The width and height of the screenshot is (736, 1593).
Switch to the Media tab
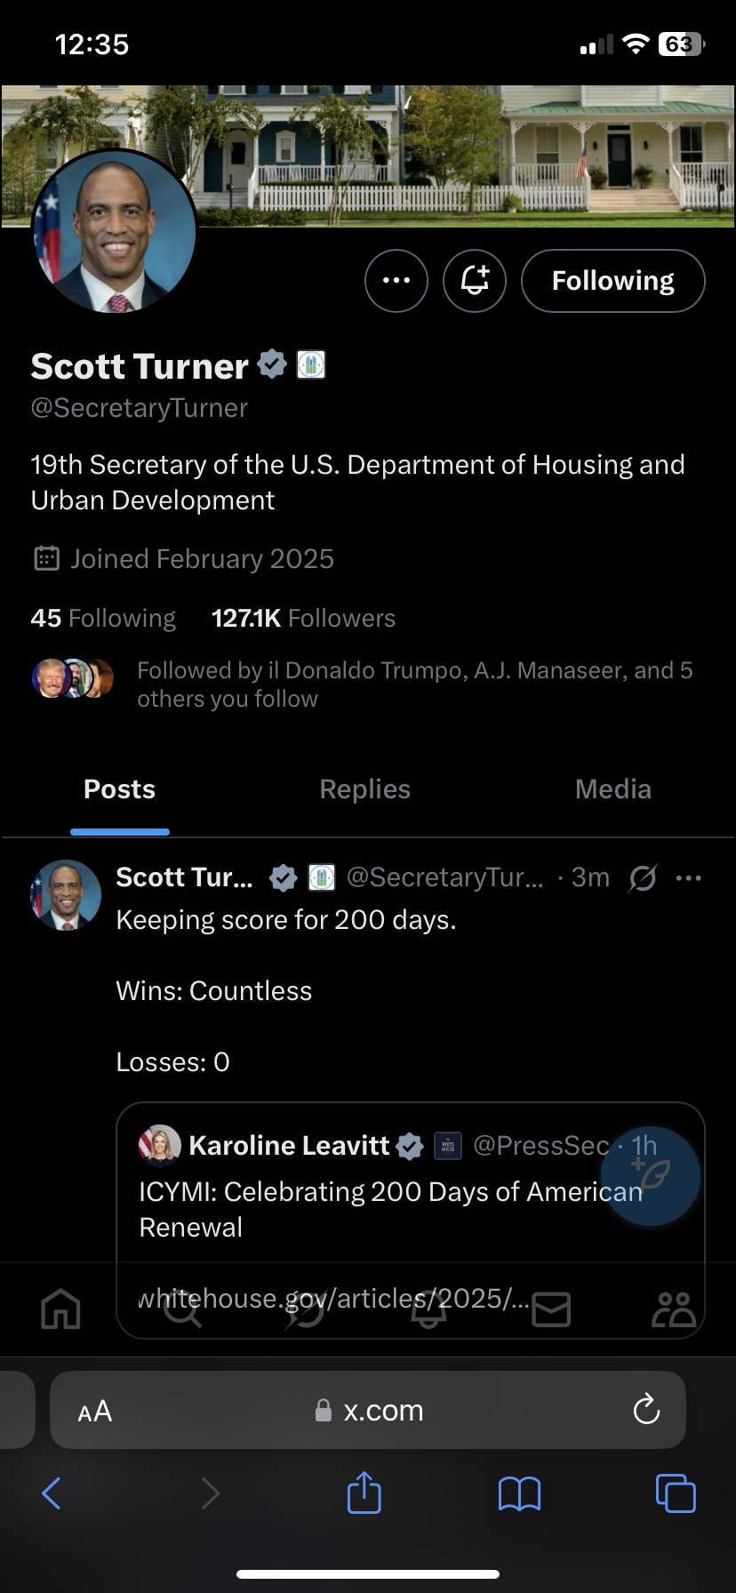pyautogui.click(x=613, y=789)
